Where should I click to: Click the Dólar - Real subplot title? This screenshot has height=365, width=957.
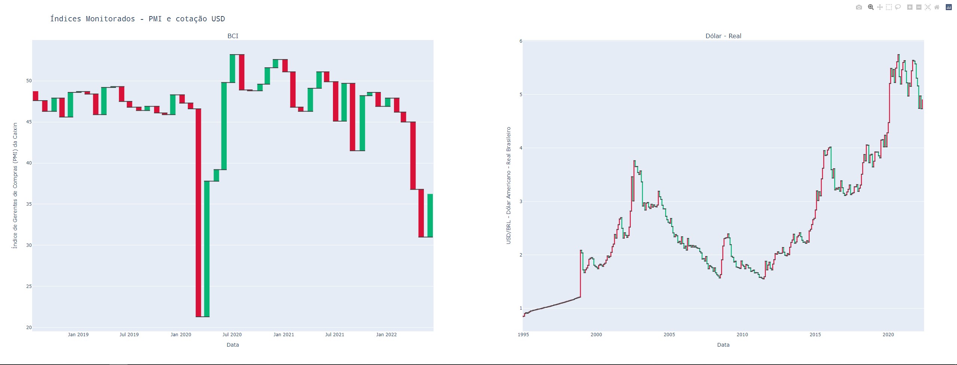coord(723,36)
